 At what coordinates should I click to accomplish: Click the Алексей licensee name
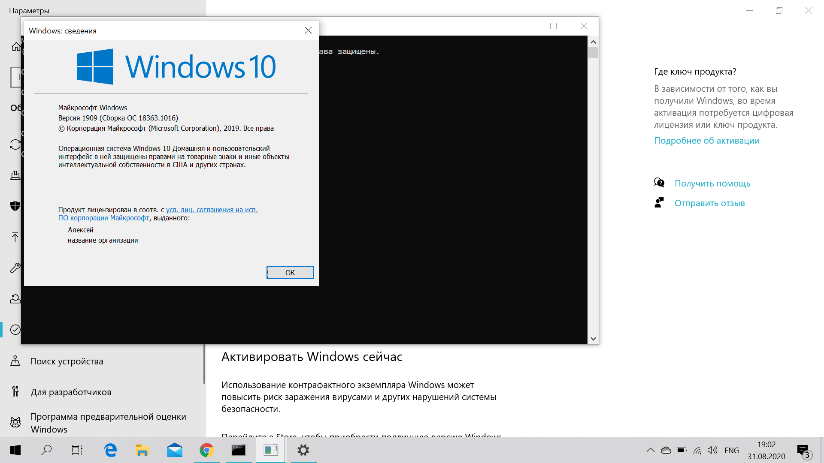point(81,230)
